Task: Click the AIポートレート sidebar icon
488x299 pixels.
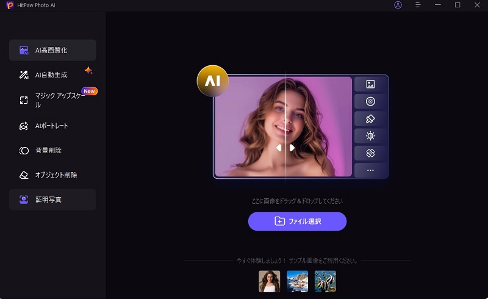Action: pyautogui.click(x=24, y=126)
